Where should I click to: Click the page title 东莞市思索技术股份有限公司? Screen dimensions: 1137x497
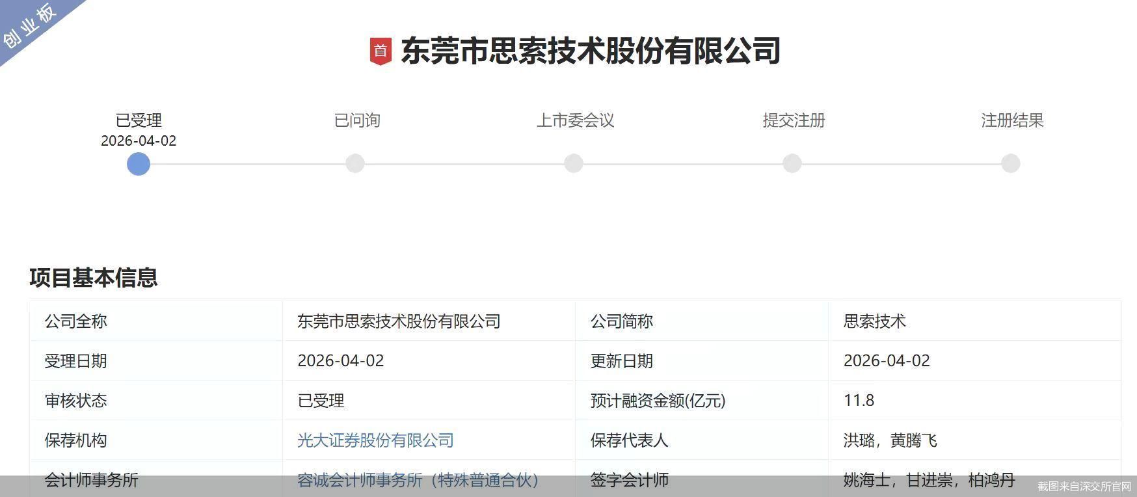(x=591, y=51)
